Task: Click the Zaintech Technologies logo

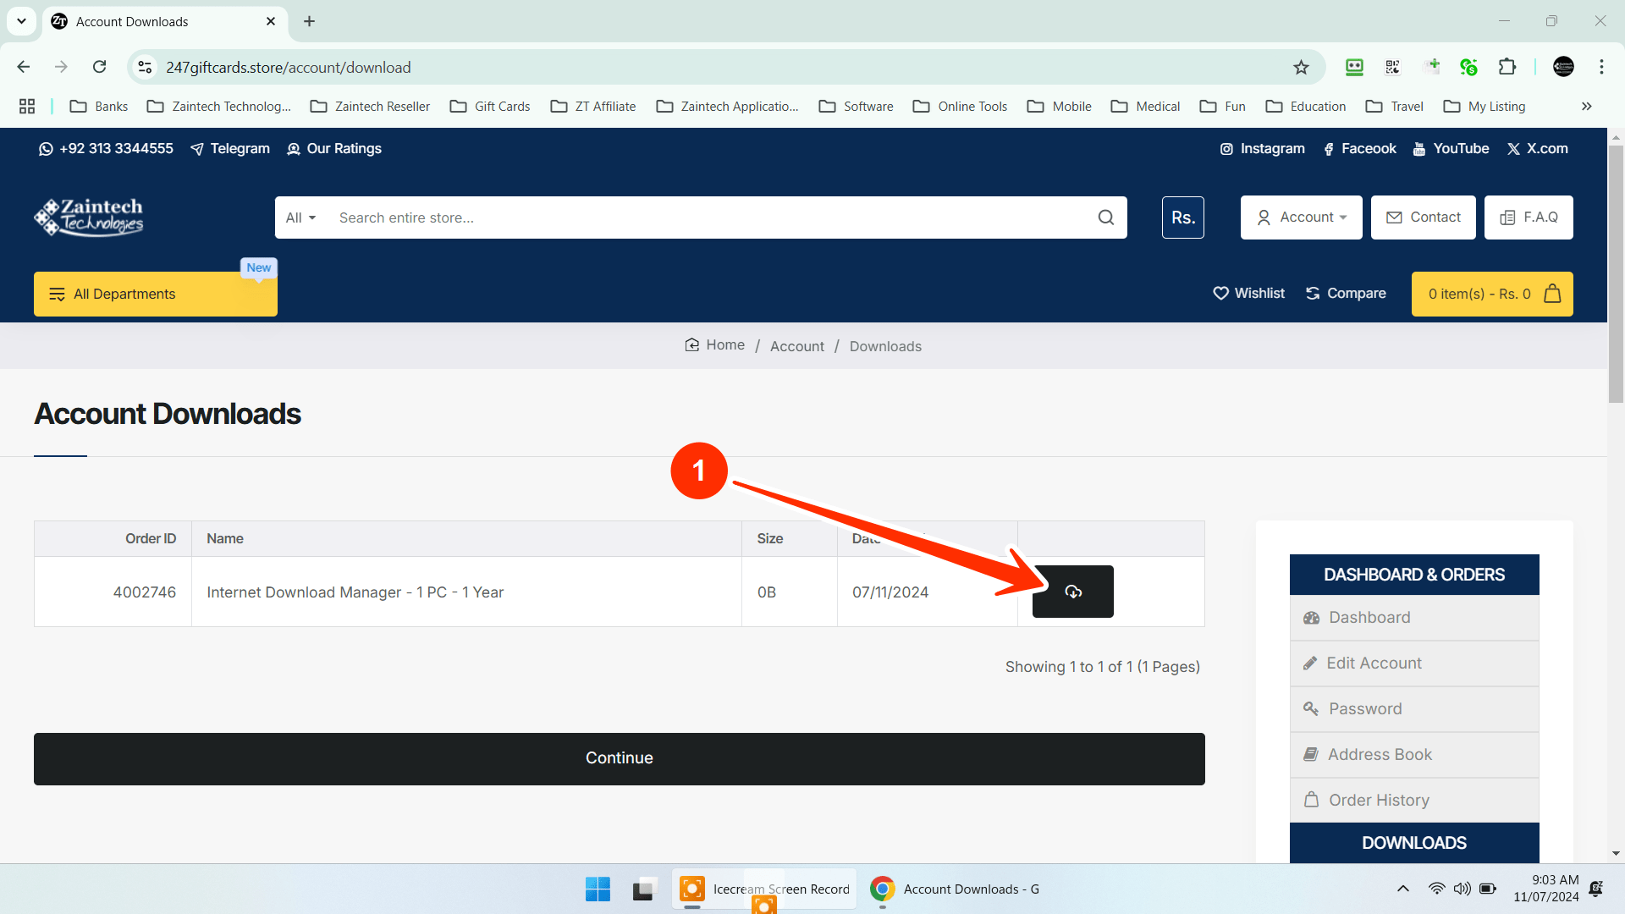Action: (89, 217)
